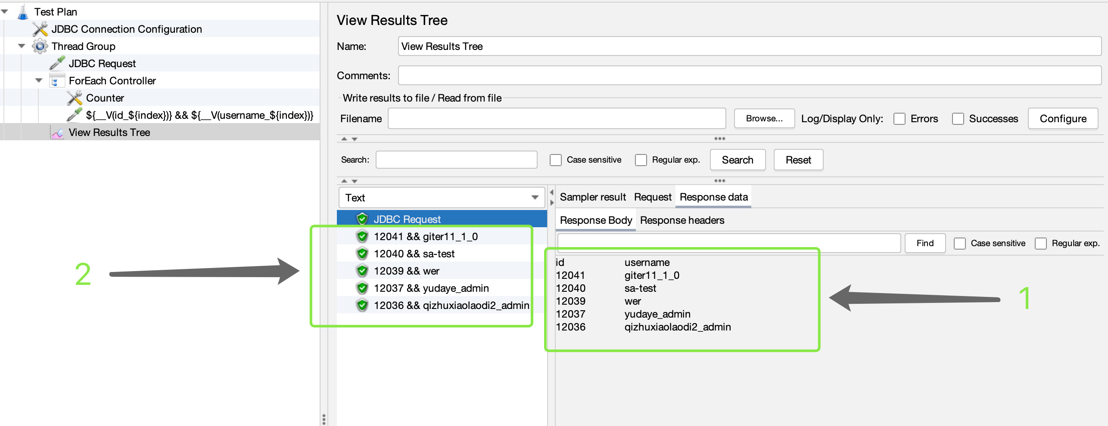Click the down arrow above the Text dropdown

tap(355, 181)
